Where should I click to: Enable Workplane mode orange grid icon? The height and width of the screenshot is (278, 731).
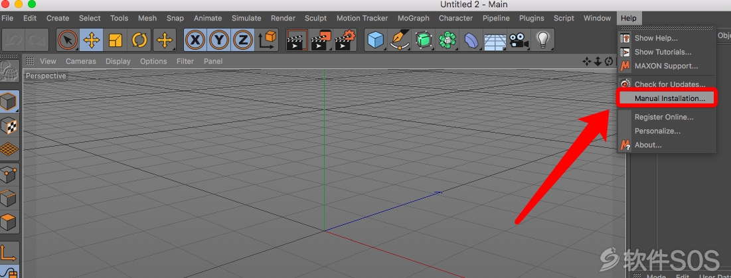(10, 149)
